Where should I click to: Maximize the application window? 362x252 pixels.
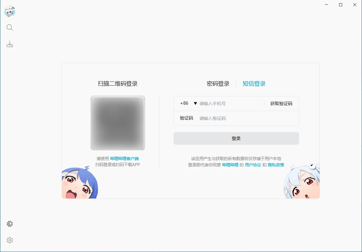[341, 5]
